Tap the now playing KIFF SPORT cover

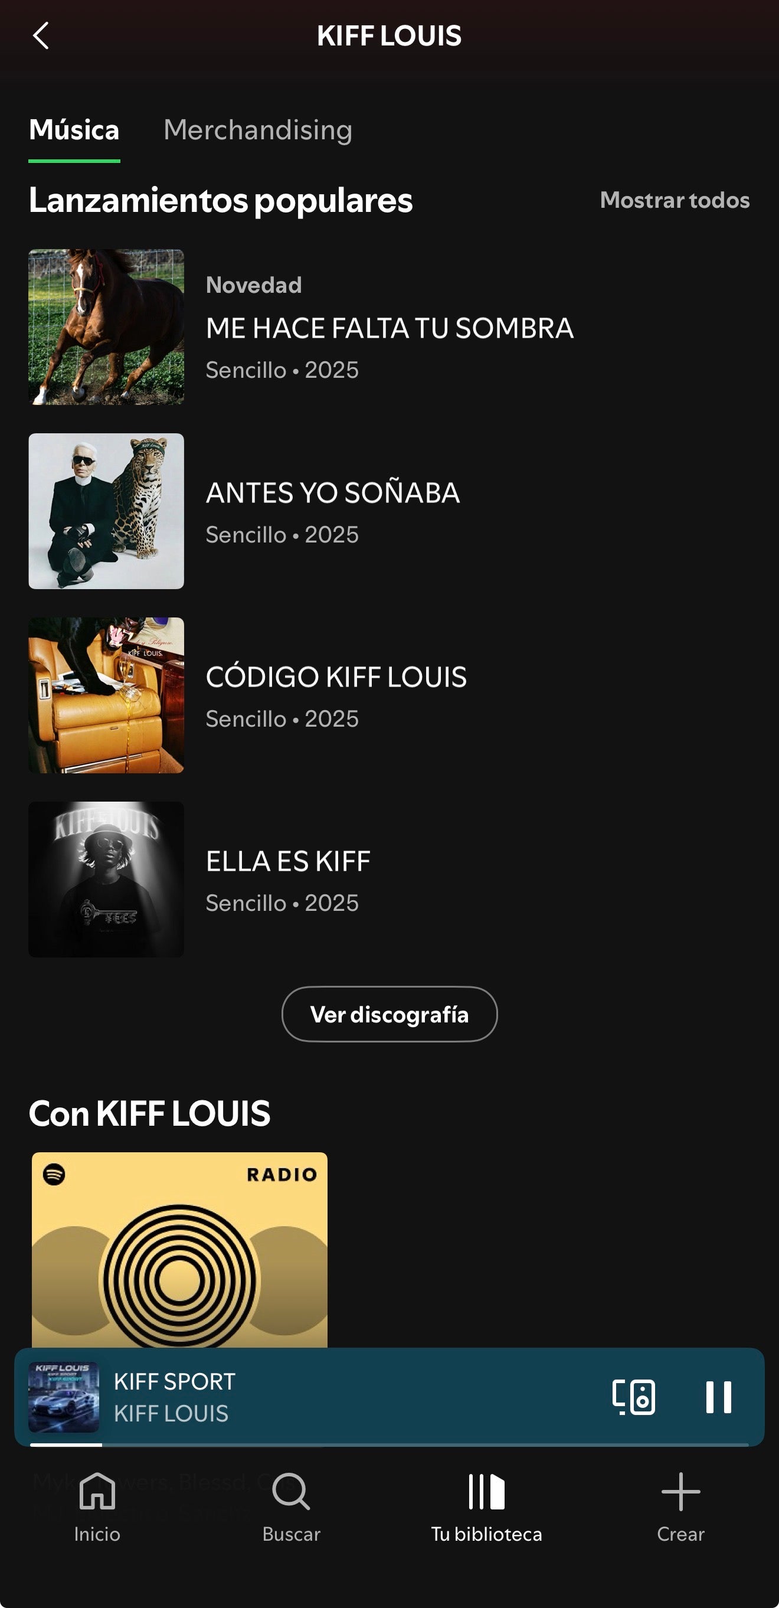coord(64,1397)
